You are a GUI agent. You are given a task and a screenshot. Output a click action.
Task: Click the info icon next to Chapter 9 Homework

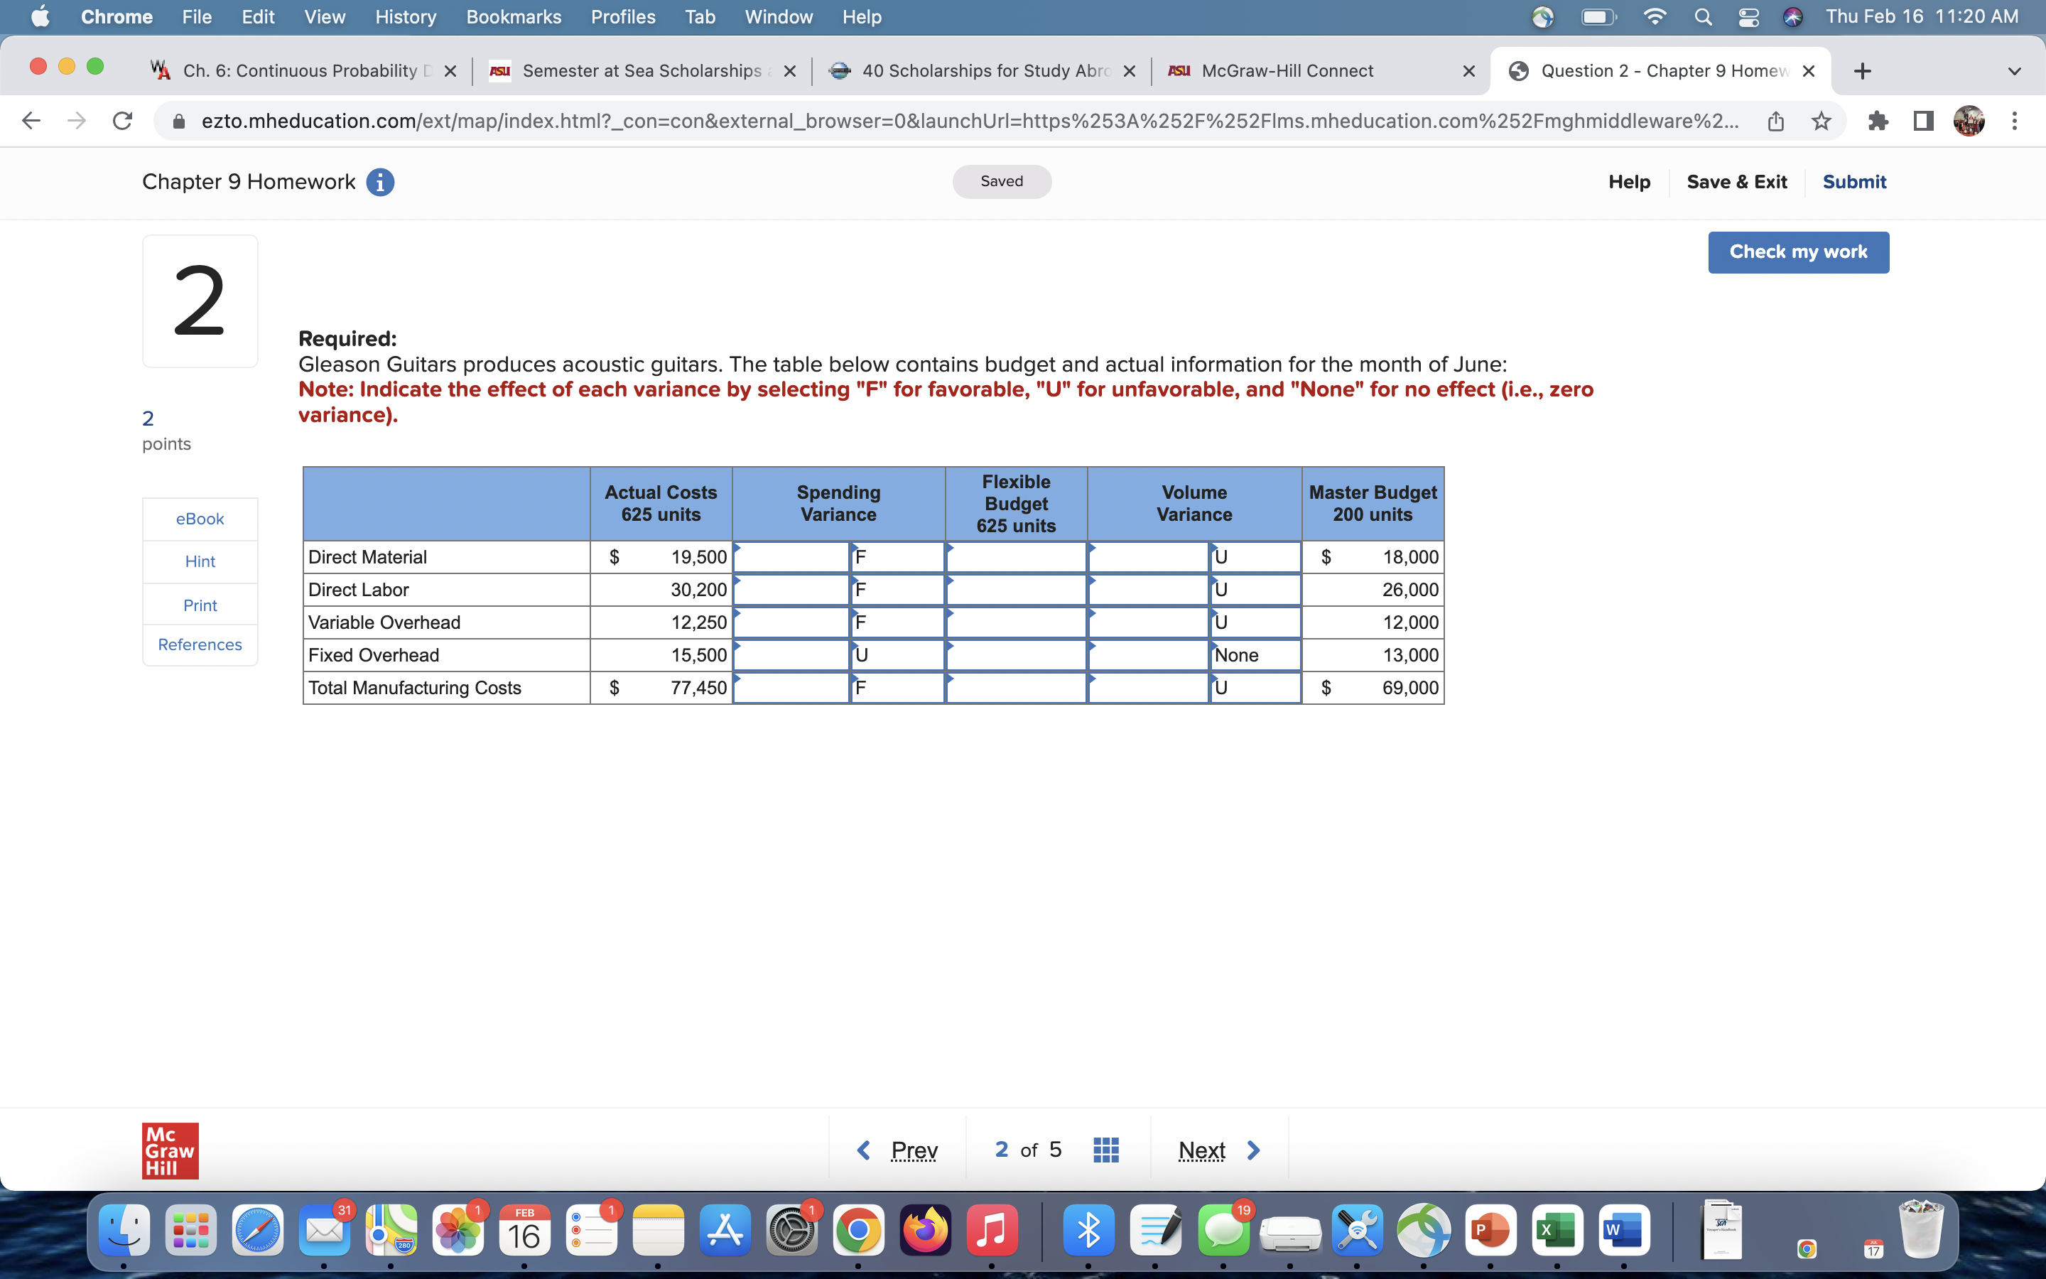pos(381,182)
